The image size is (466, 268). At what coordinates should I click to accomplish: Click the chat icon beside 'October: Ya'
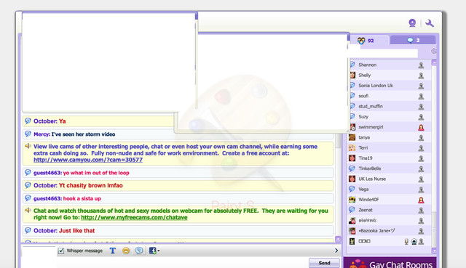(28, 121)
